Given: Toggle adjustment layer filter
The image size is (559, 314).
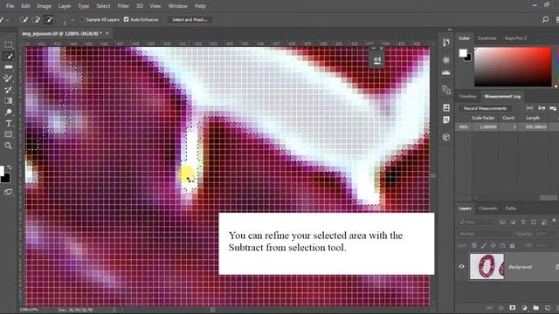Looking at the screenshot, I should [x=513, y=222].
